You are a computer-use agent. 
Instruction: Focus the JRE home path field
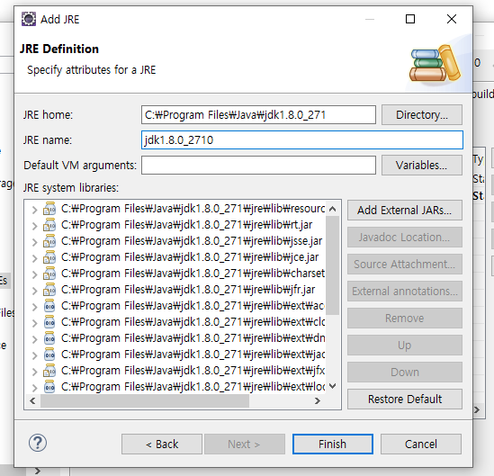258,114
